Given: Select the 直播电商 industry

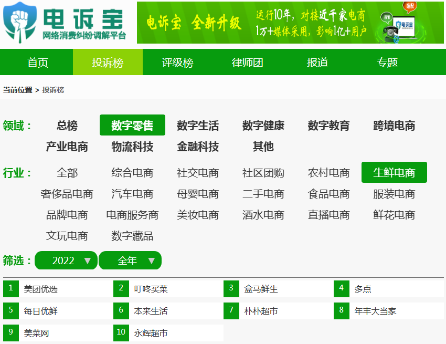Looking at the screenshot, I should click(329, 215).
